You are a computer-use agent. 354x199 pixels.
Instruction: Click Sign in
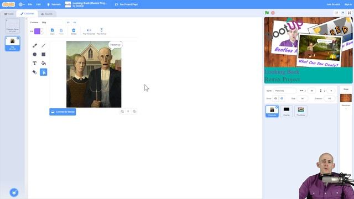coord(348,4)
